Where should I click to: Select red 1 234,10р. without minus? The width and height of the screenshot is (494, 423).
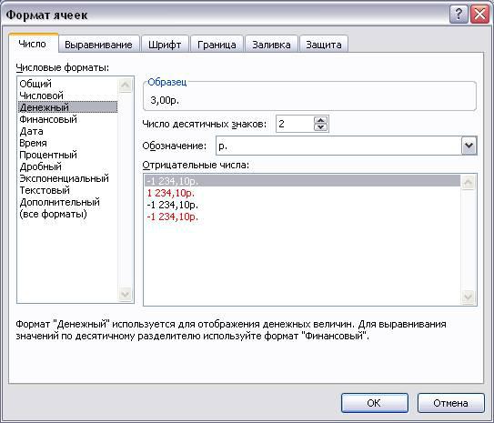(302, 193)
